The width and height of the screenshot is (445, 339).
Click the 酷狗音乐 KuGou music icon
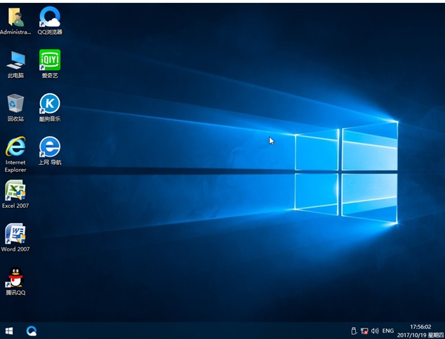(x=50, y=104)
